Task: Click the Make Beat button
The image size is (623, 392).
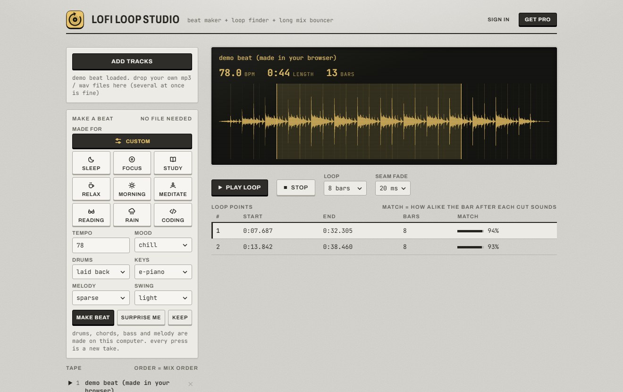Action: 93,317
